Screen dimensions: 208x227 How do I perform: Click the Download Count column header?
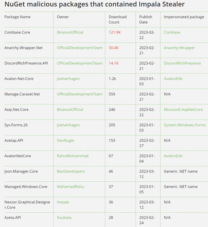[117, 19]
